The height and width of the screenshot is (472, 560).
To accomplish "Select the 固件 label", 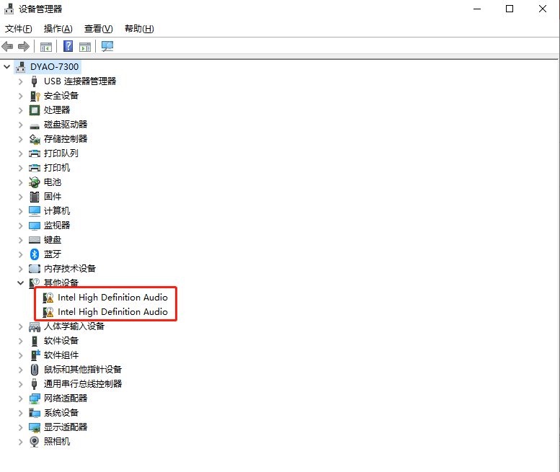I will pyautogui.click(x=53, y=197).
